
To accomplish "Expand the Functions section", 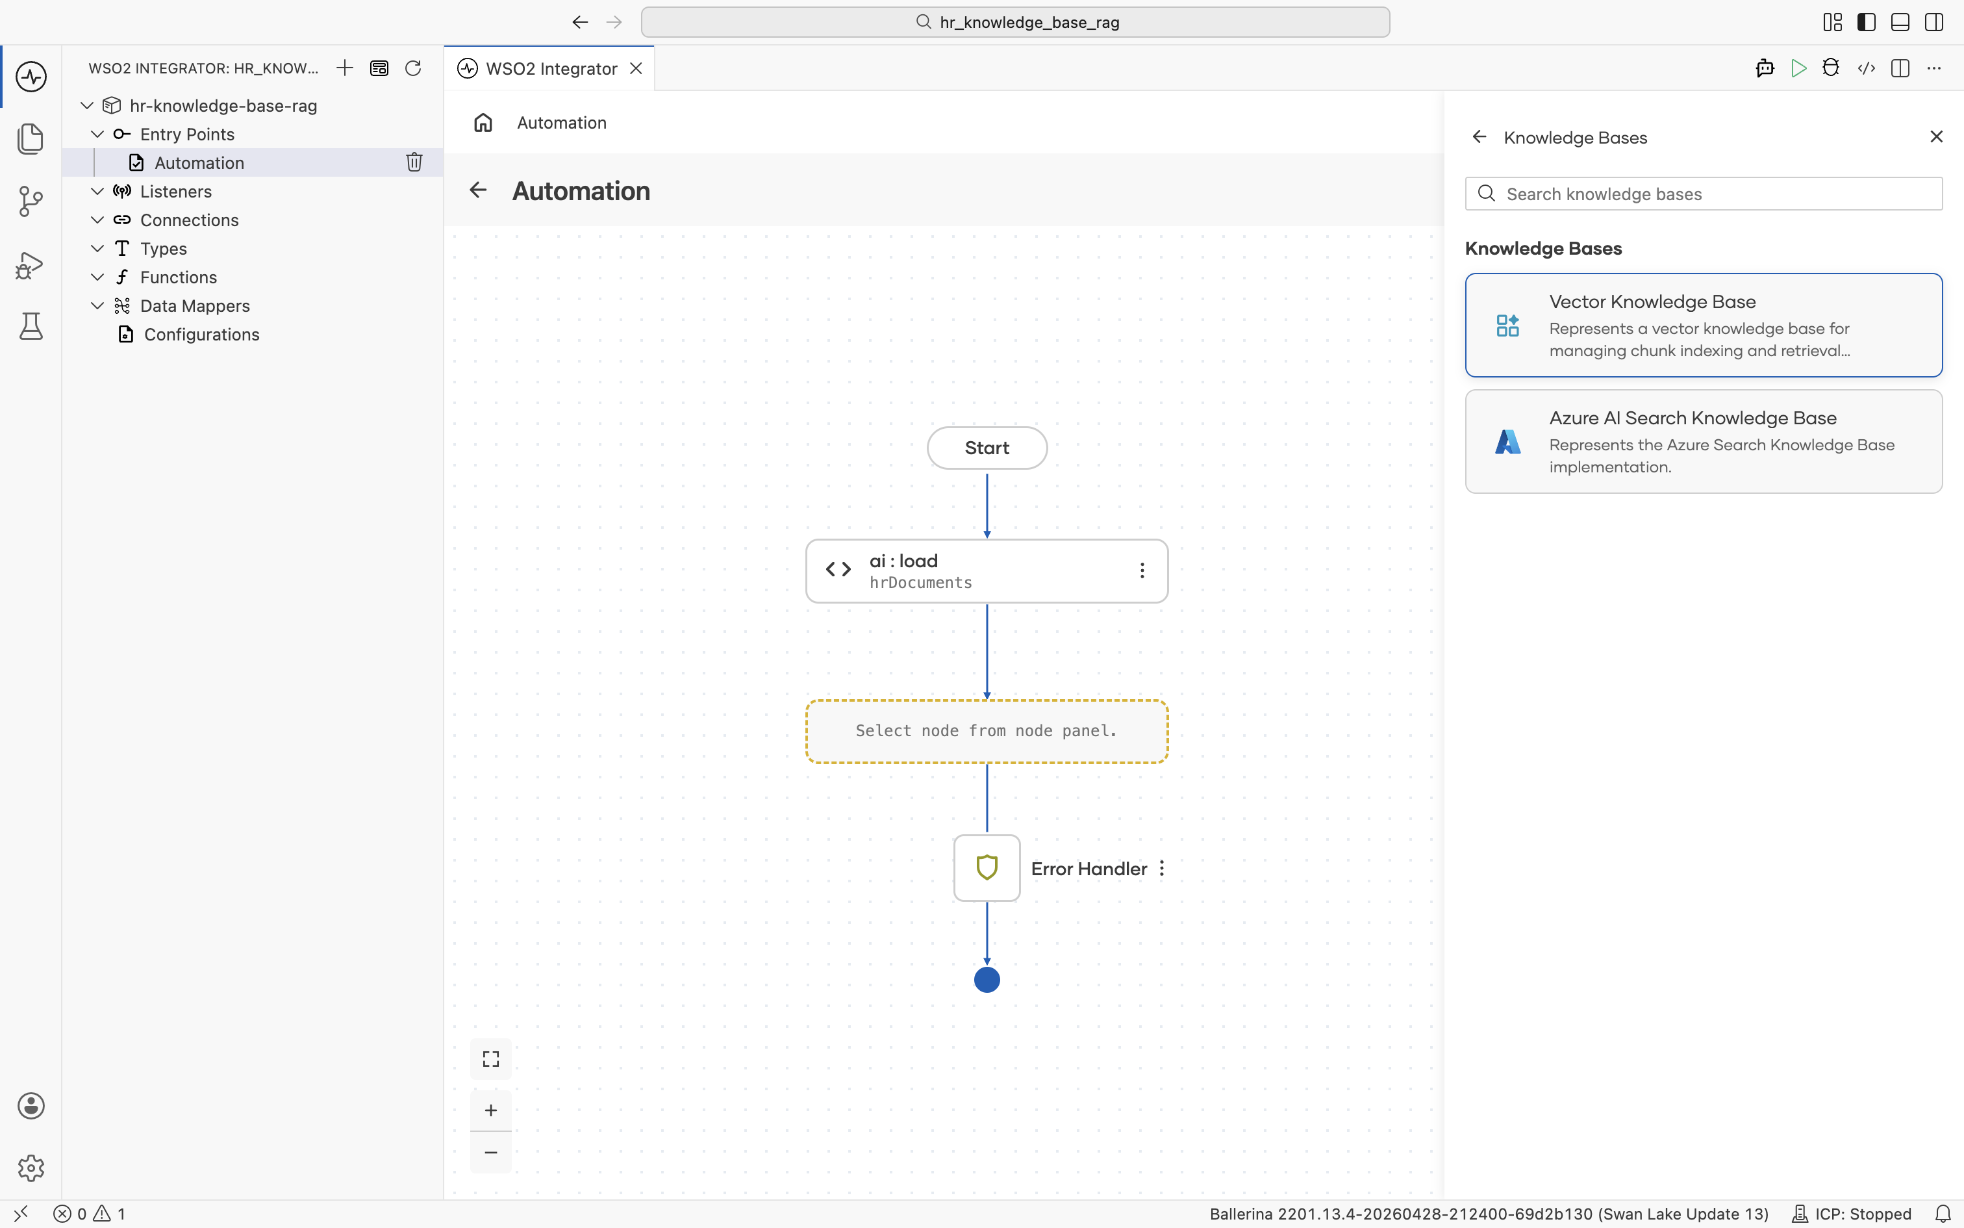I will (x=97, y=277).
